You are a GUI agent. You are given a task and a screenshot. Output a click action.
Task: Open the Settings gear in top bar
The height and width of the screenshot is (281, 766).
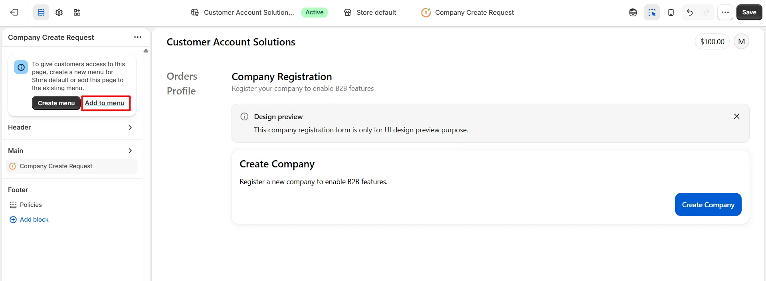click(59, 12)
